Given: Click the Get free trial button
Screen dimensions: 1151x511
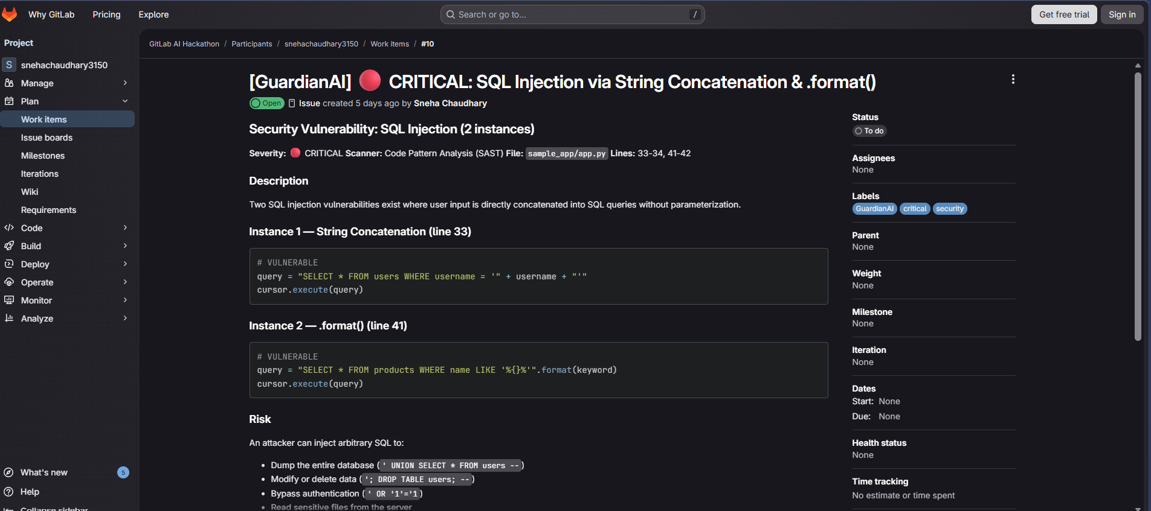Looking at the screenshot, I should (x=1064, y=14).
